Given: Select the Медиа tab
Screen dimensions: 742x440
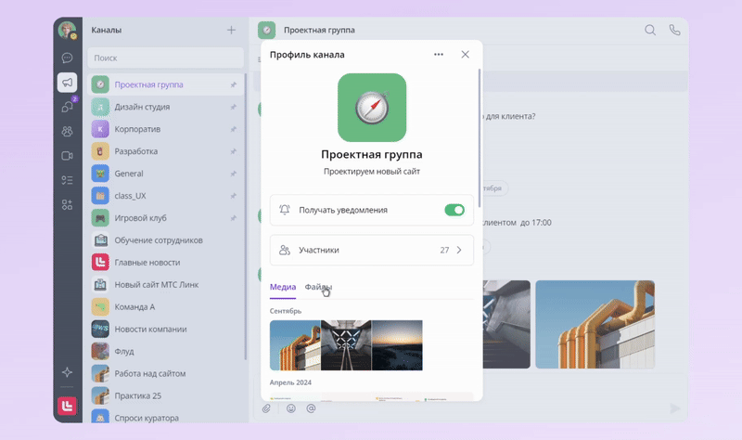Looking at the screenshot, I should coord(283,288).
